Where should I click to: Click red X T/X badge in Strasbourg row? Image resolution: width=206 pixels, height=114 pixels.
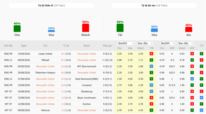tap(201, 91)
